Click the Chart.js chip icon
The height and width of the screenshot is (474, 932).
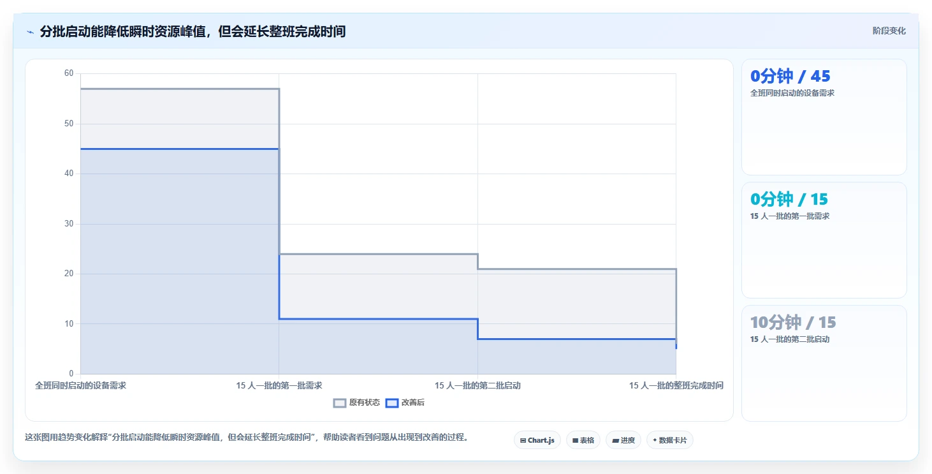point(523,441)
